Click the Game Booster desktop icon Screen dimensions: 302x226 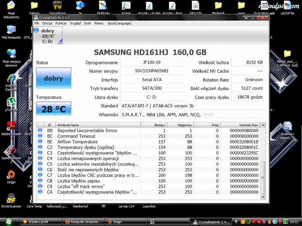(x=11, y=154)
